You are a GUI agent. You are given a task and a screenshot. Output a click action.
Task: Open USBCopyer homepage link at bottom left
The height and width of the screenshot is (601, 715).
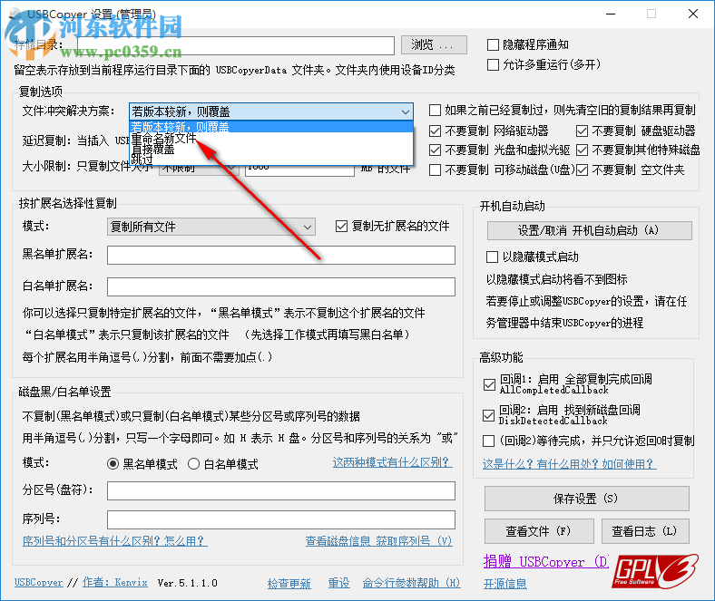(39, 582)
